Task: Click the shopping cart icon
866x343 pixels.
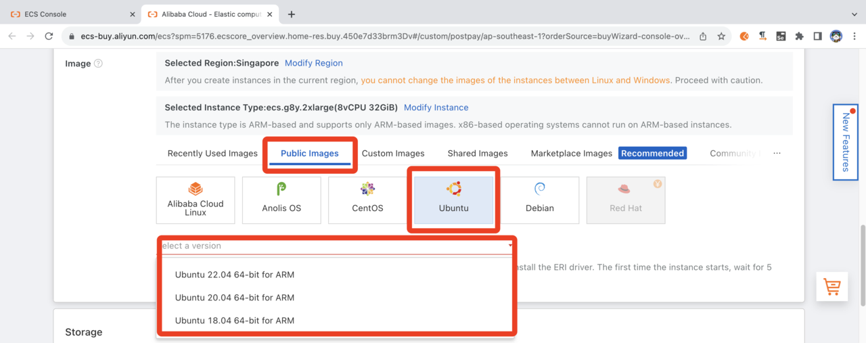Action: pyautogui.click(x=832, y=286)
